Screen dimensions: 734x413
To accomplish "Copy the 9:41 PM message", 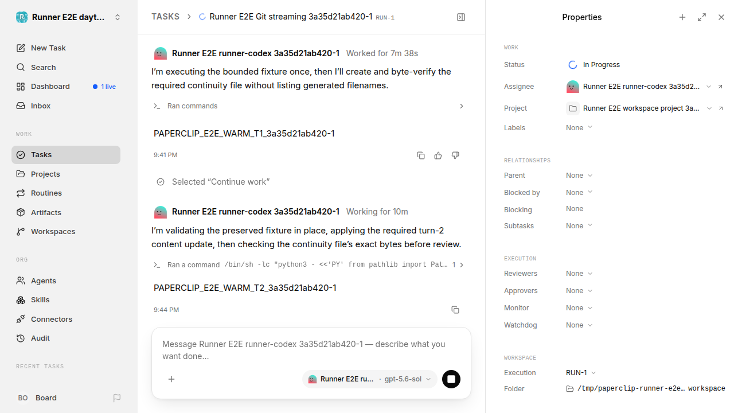I will [x=421, y=155].
